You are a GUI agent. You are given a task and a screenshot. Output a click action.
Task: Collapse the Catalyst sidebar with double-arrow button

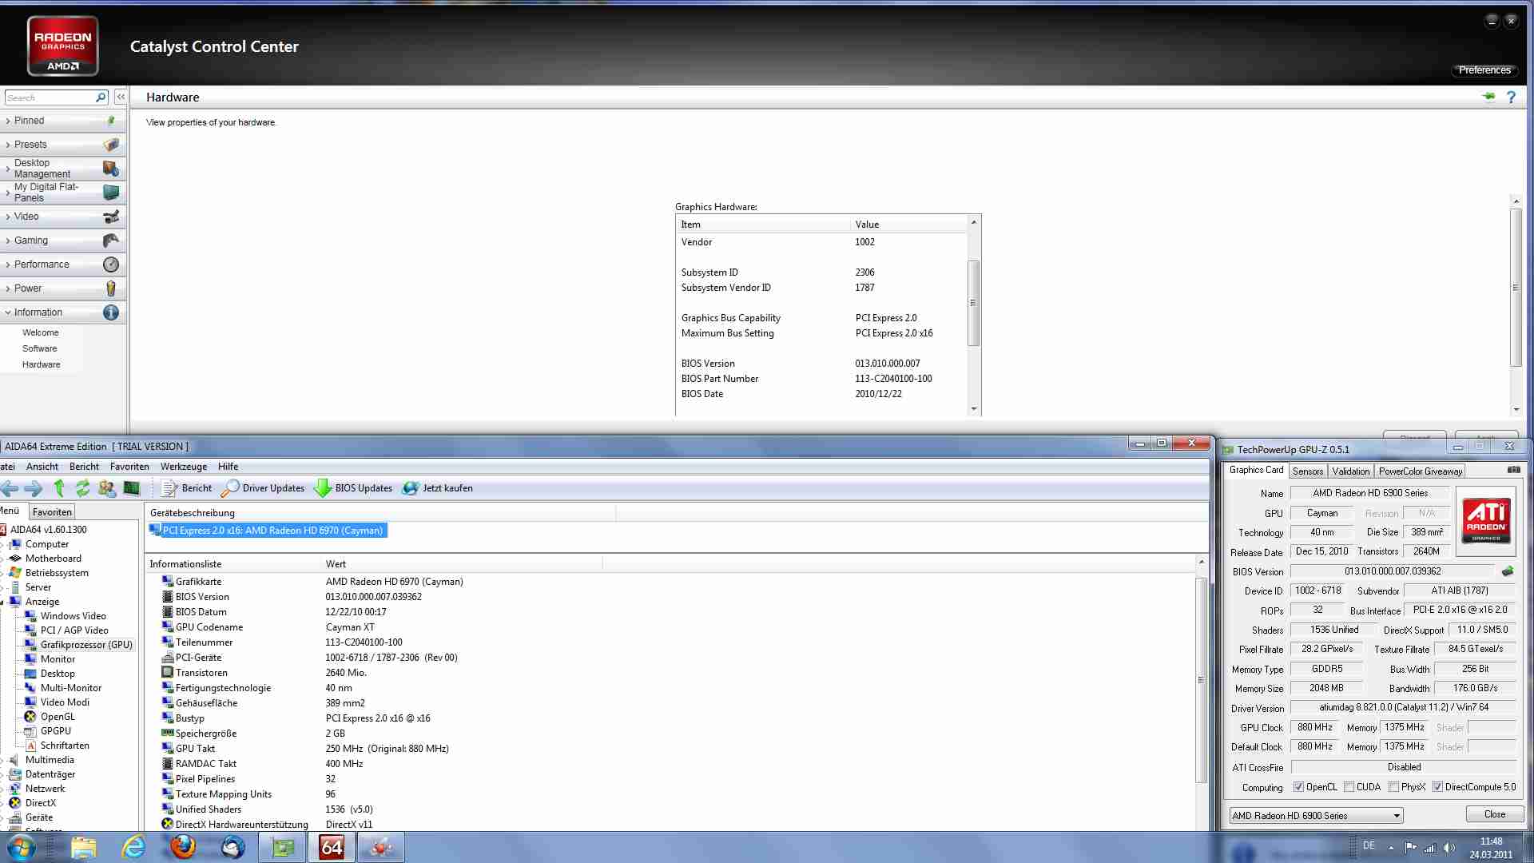121,97
